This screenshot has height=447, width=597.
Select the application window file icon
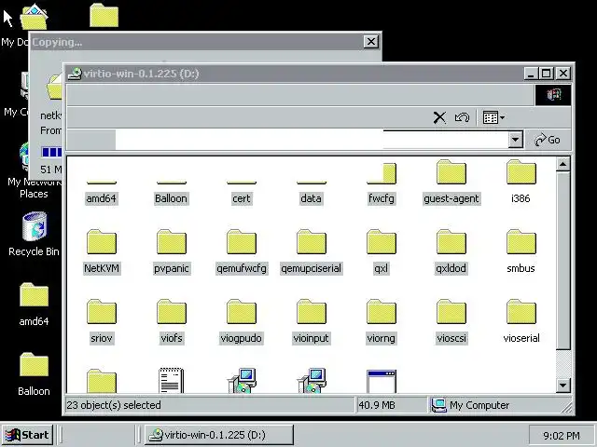(x=382, y=381)
